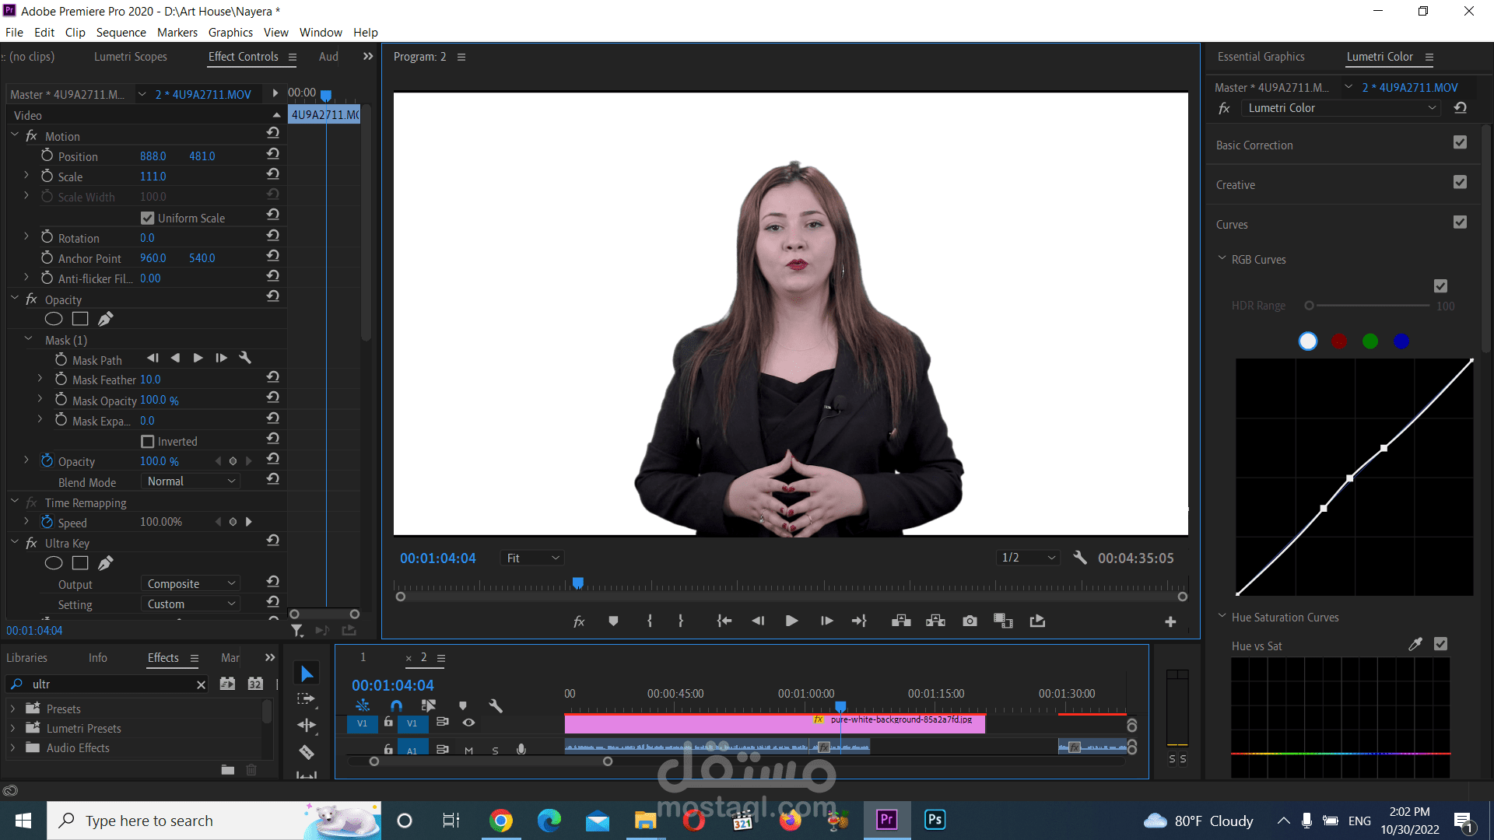This screenshot has height=840, width=1494.
Task: Open the Fit zoom level dropdown
Action: [x=533, y=558]
